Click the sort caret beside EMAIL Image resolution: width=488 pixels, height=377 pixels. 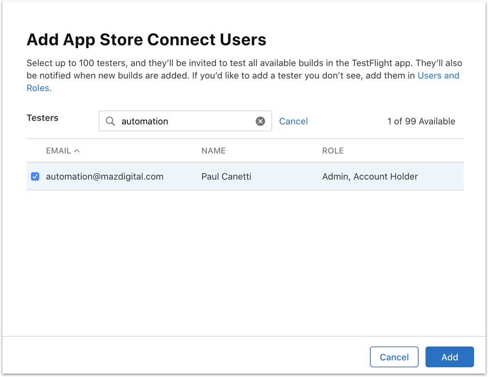coord(76,151)
